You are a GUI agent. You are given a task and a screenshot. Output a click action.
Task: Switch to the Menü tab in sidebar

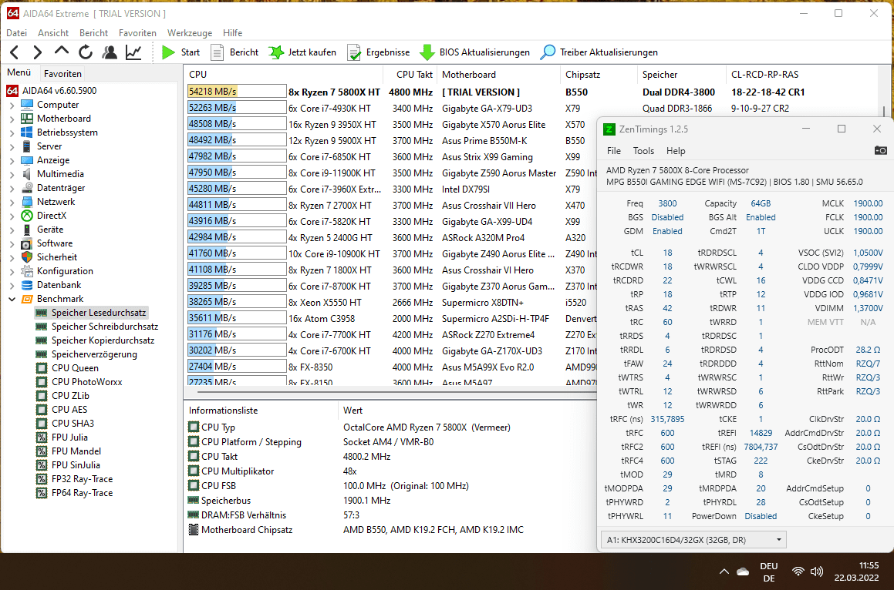point(19,73)
